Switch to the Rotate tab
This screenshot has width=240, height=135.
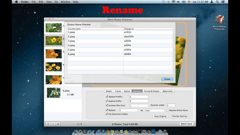(x=109, y=91)
